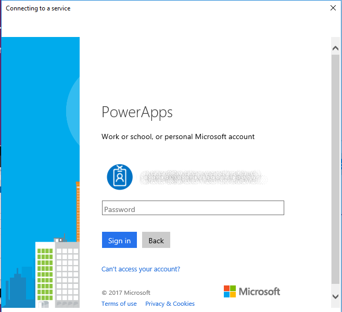Open the Privacy & Cookies link
Viewport: 342px width, 312px height.
click(x=170, y=304)
